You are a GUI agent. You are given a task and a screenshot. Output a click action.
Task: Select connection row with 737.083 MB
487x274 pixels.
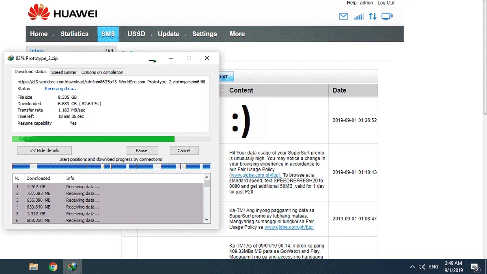tap(108, 194)
